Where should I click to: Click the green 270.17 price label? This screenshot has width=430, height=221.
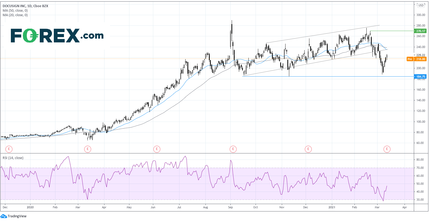pyautogui.click(x=420, y=31)
